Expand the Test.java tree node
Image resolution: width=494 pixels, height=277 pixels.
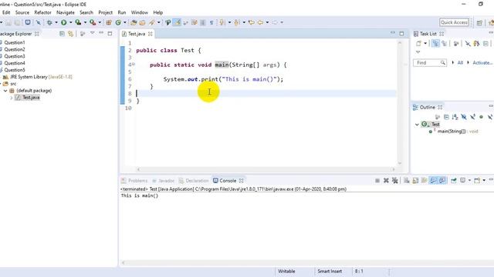[x=12, y=98]
